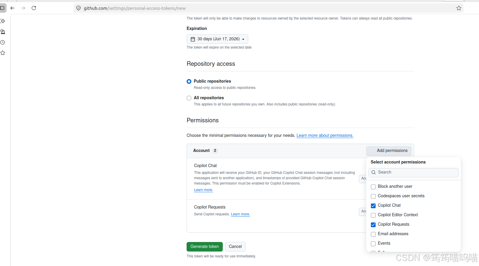Bookmark this page with the star icon
This screenshot has width=479, height=266.
[459, 8]
